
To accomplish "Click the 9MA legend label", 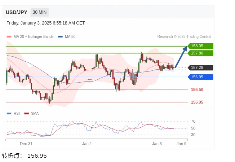I will pyautogui.click(x=35, y=113).
